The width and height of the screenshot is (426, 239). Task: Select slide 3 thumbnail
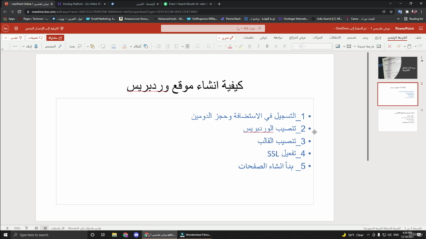click(398, 120)
